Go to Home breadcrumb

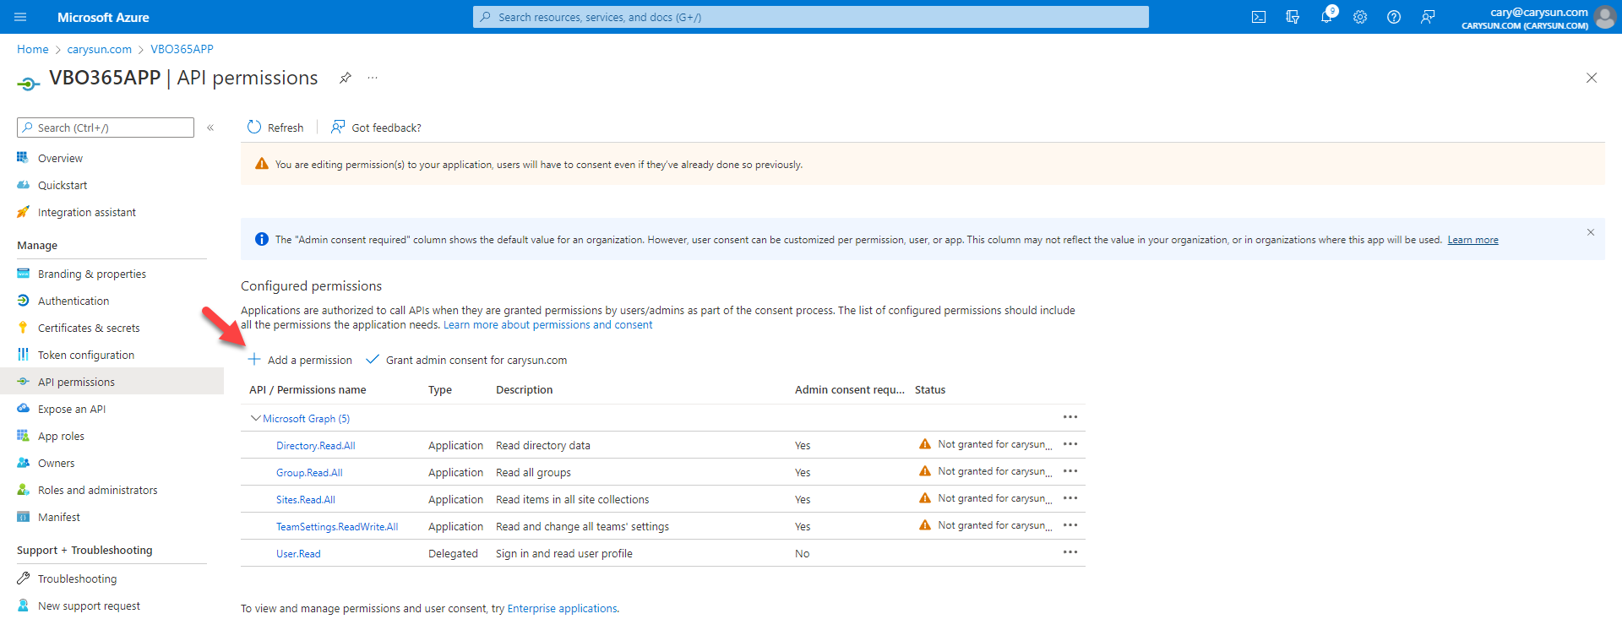33,49
